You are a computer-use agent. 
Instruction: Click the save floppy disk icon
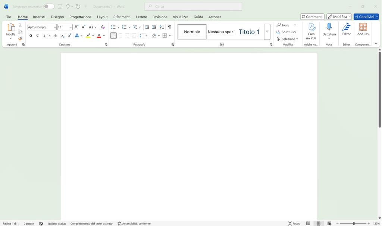click(60, 7)
